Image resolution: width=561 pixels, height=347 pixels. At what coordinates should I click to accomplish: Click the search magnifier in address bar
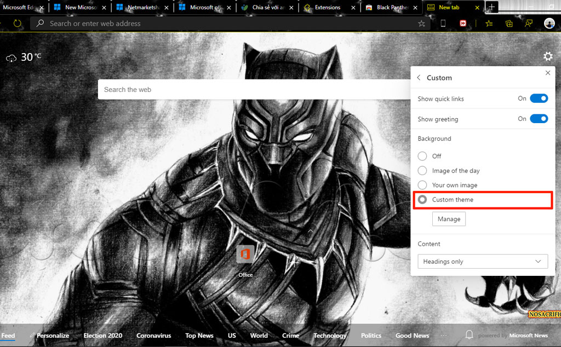[x=40, y=23]
